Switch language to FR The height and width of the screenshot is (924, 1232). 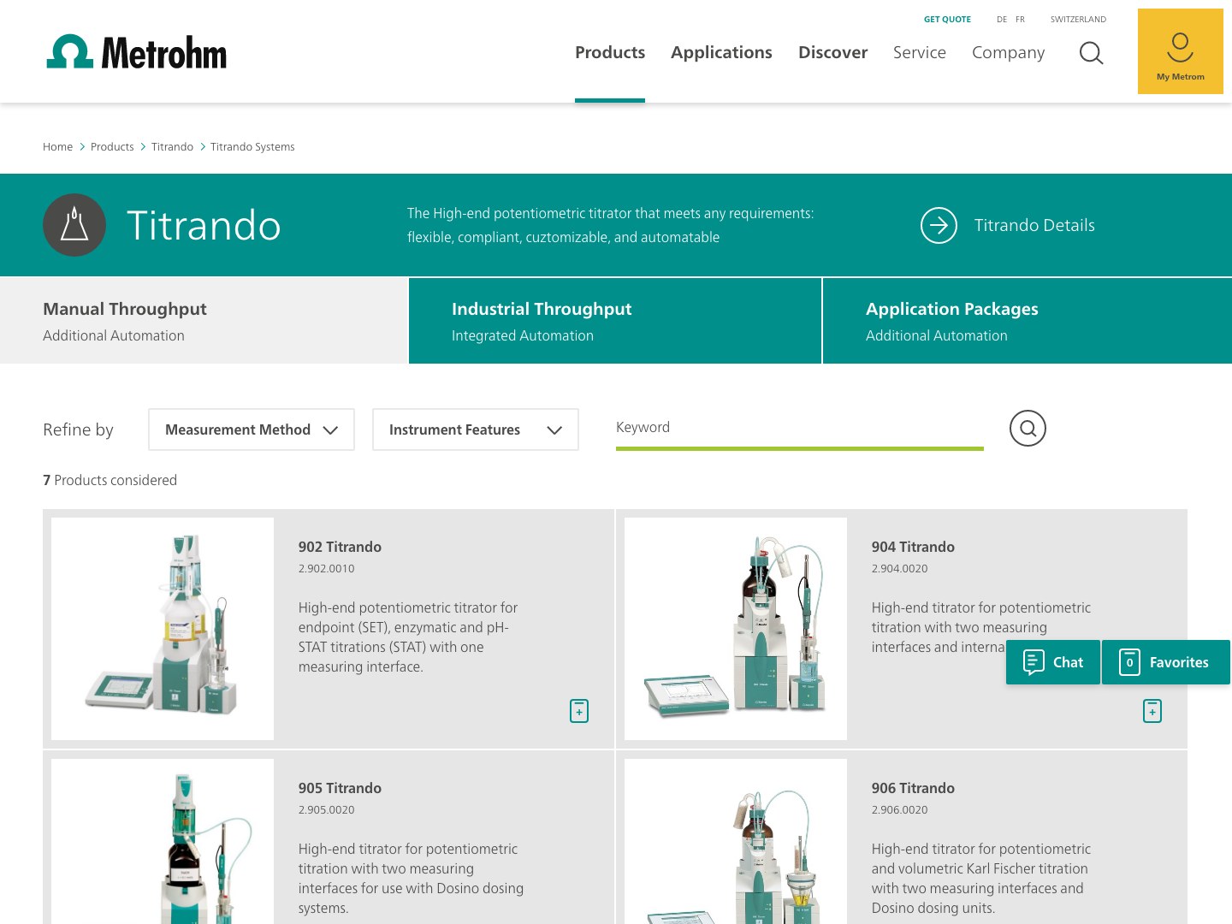coord(1020,19)
